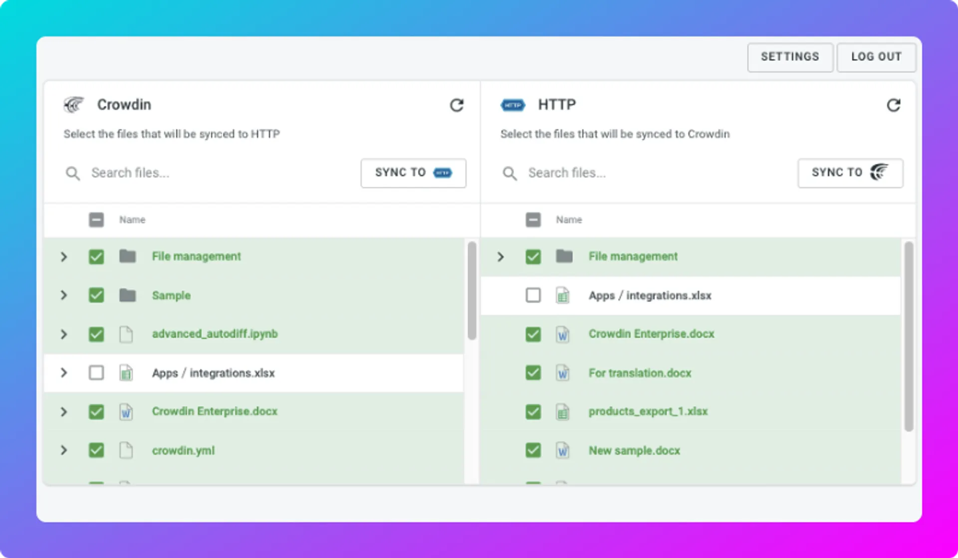Click advanced_autodiff.ipynb file icon

pyautogui.click(x=126, y=334)
